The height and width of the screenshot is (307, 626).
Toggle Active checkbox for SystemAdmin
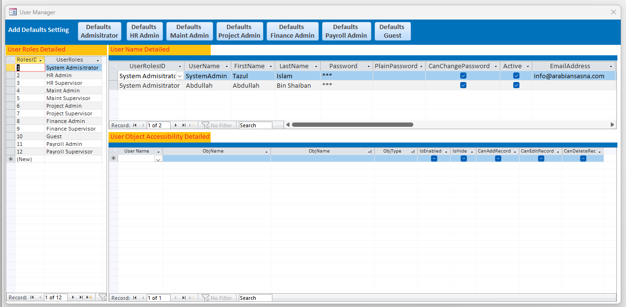516,76
